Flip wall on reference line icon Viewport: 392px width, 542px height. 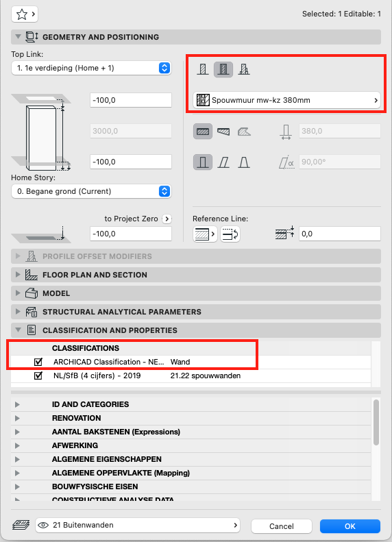pyautogui.click(x=230, y=234)
